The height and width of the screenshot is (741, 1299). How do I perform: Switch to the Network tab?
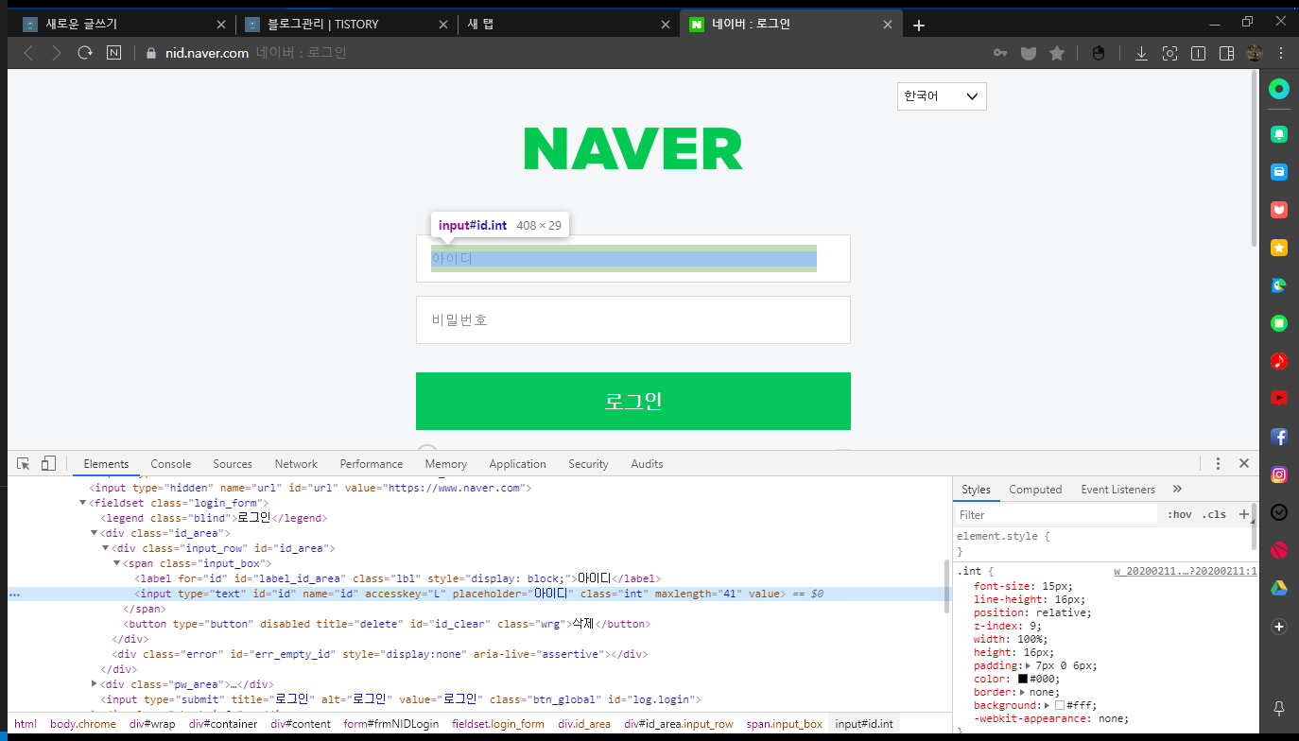tap(296, 464)
